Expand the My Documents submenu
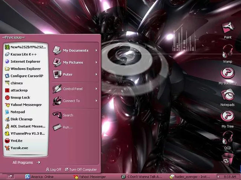 coord(75,50)
